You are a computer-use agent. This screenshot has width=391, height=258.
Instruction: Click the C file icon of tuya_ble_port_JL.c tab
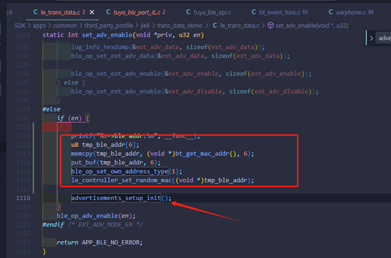coord(108,12)
